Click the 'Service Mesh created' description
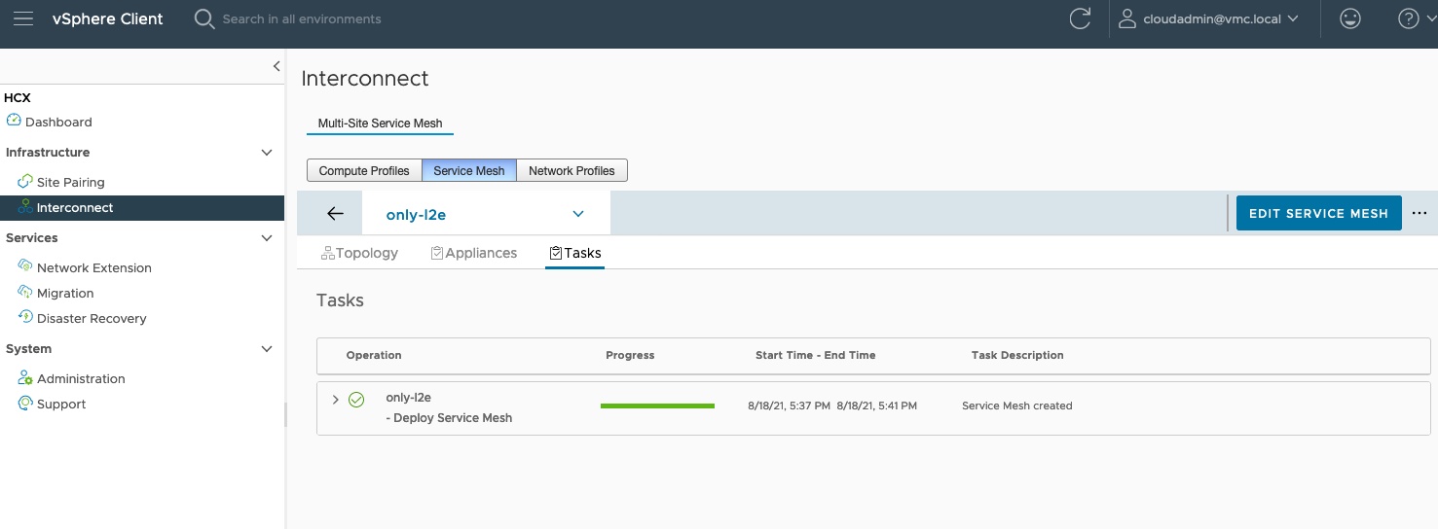The image size is (1438, 529). tap(1016, 406)
